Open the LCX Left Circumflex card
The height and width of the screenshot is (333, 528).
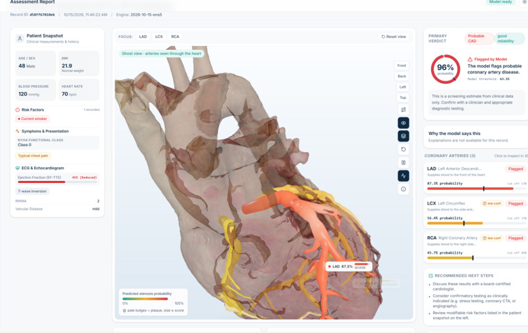point(476,212)
